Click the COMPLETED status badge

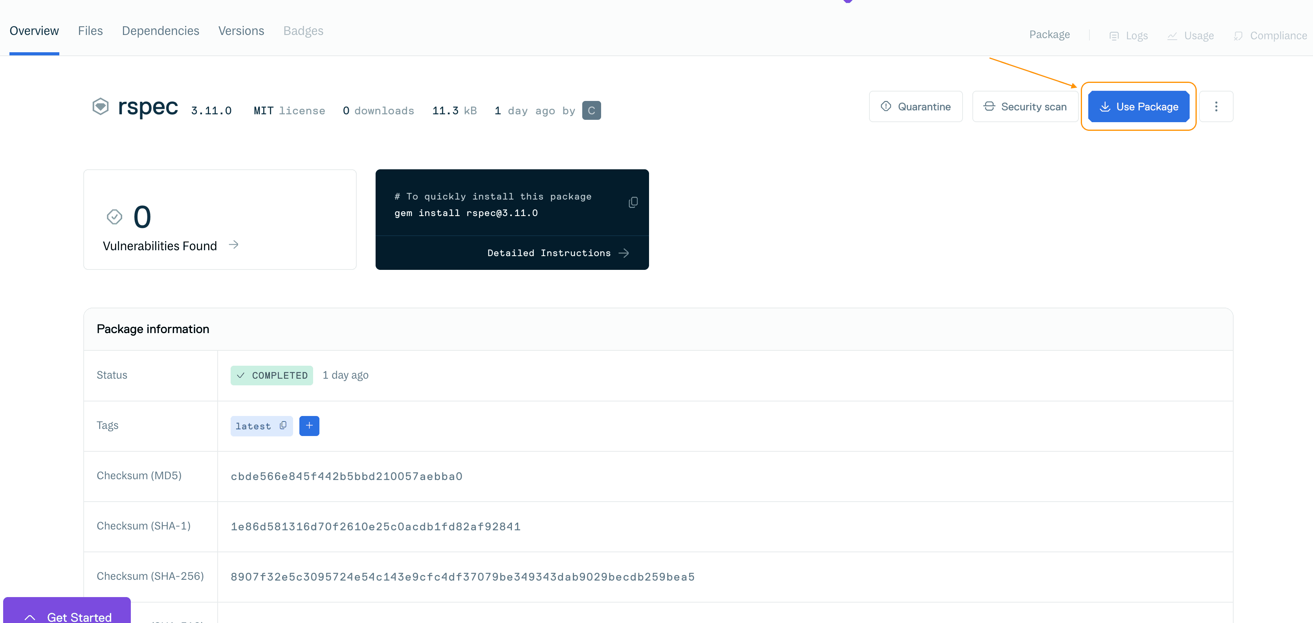271,375
